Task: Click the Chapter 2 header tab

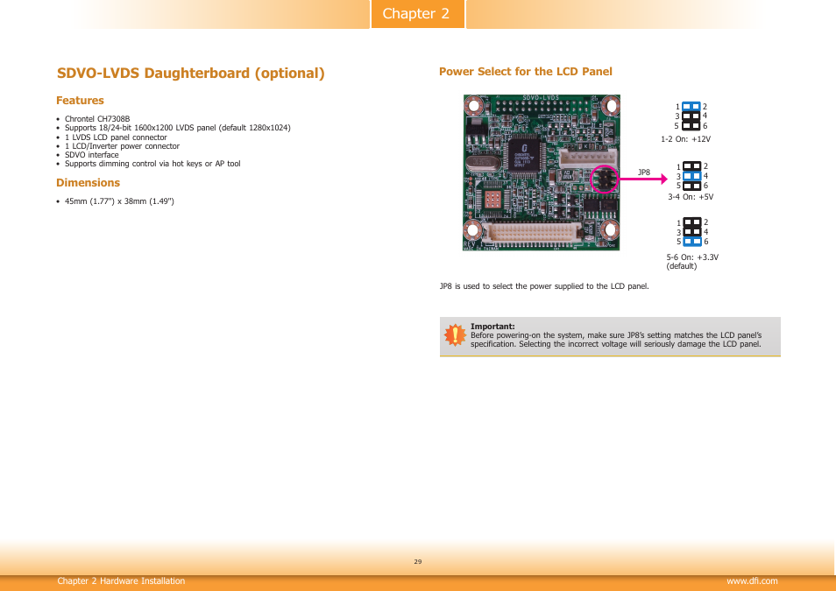Action: point(417,14)
